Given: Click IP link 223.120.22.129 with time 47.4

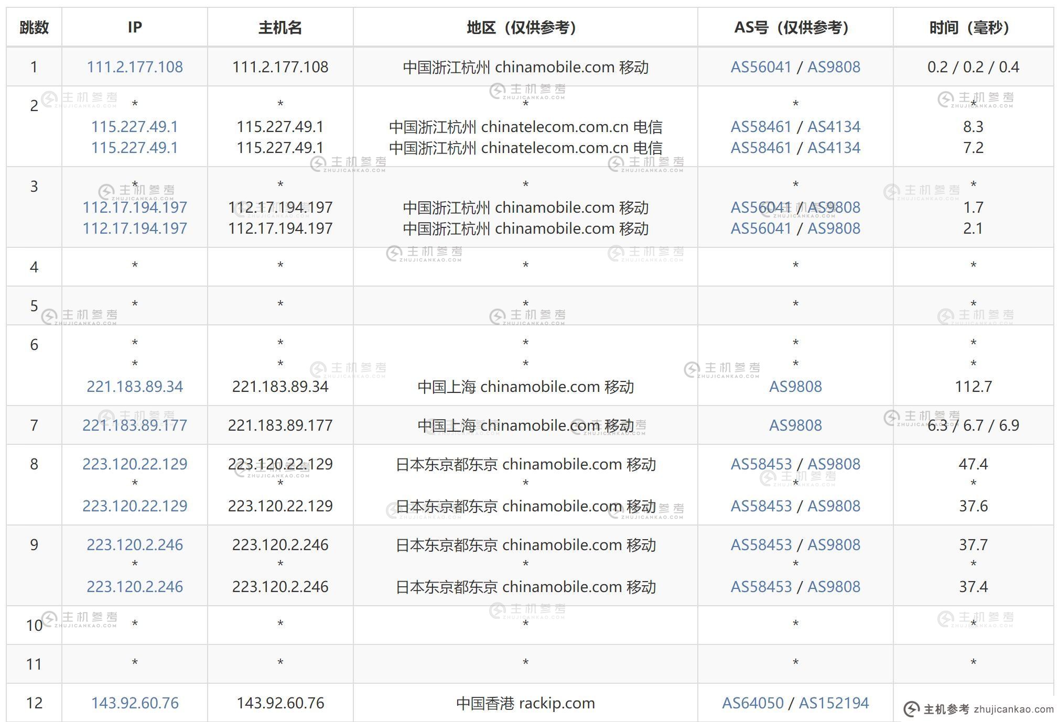Looking at the screenshot, I should pos(135,464).
